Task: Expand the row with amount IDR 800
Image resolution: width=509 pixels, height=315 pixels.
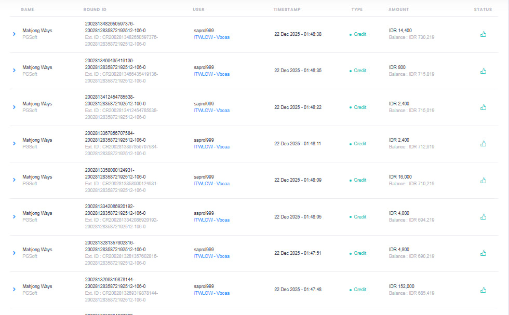Action: click(x=14, y=70)
